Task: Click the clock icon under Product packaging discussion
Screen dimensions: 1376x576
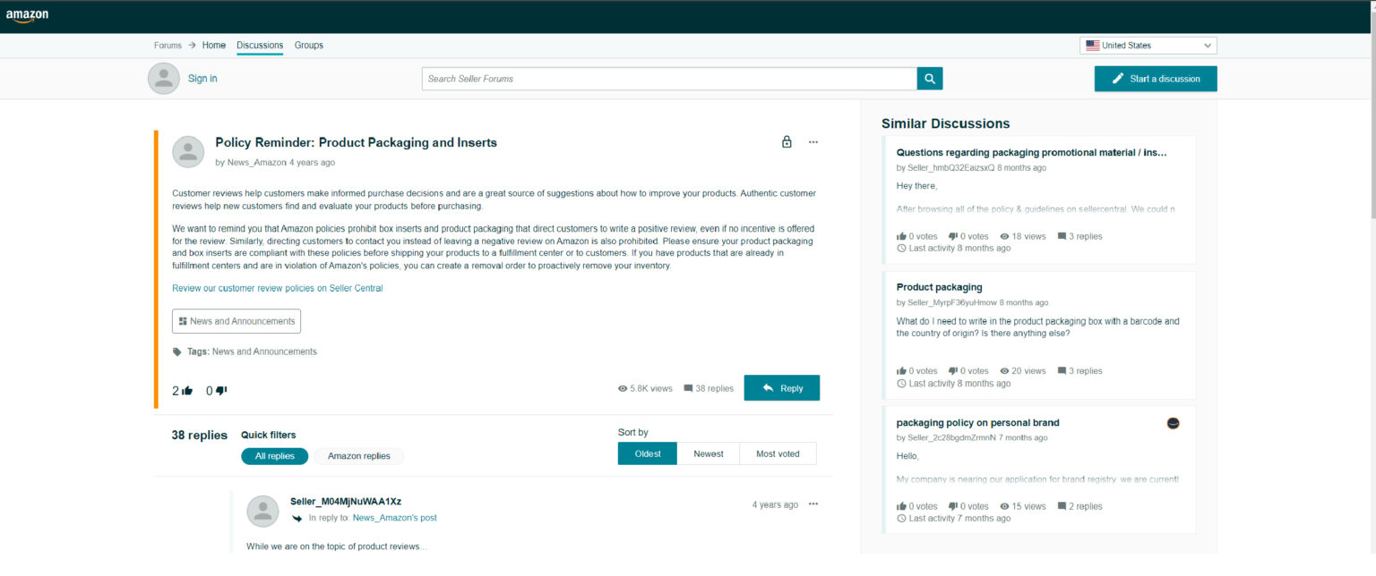Action: tap(902, 383)
